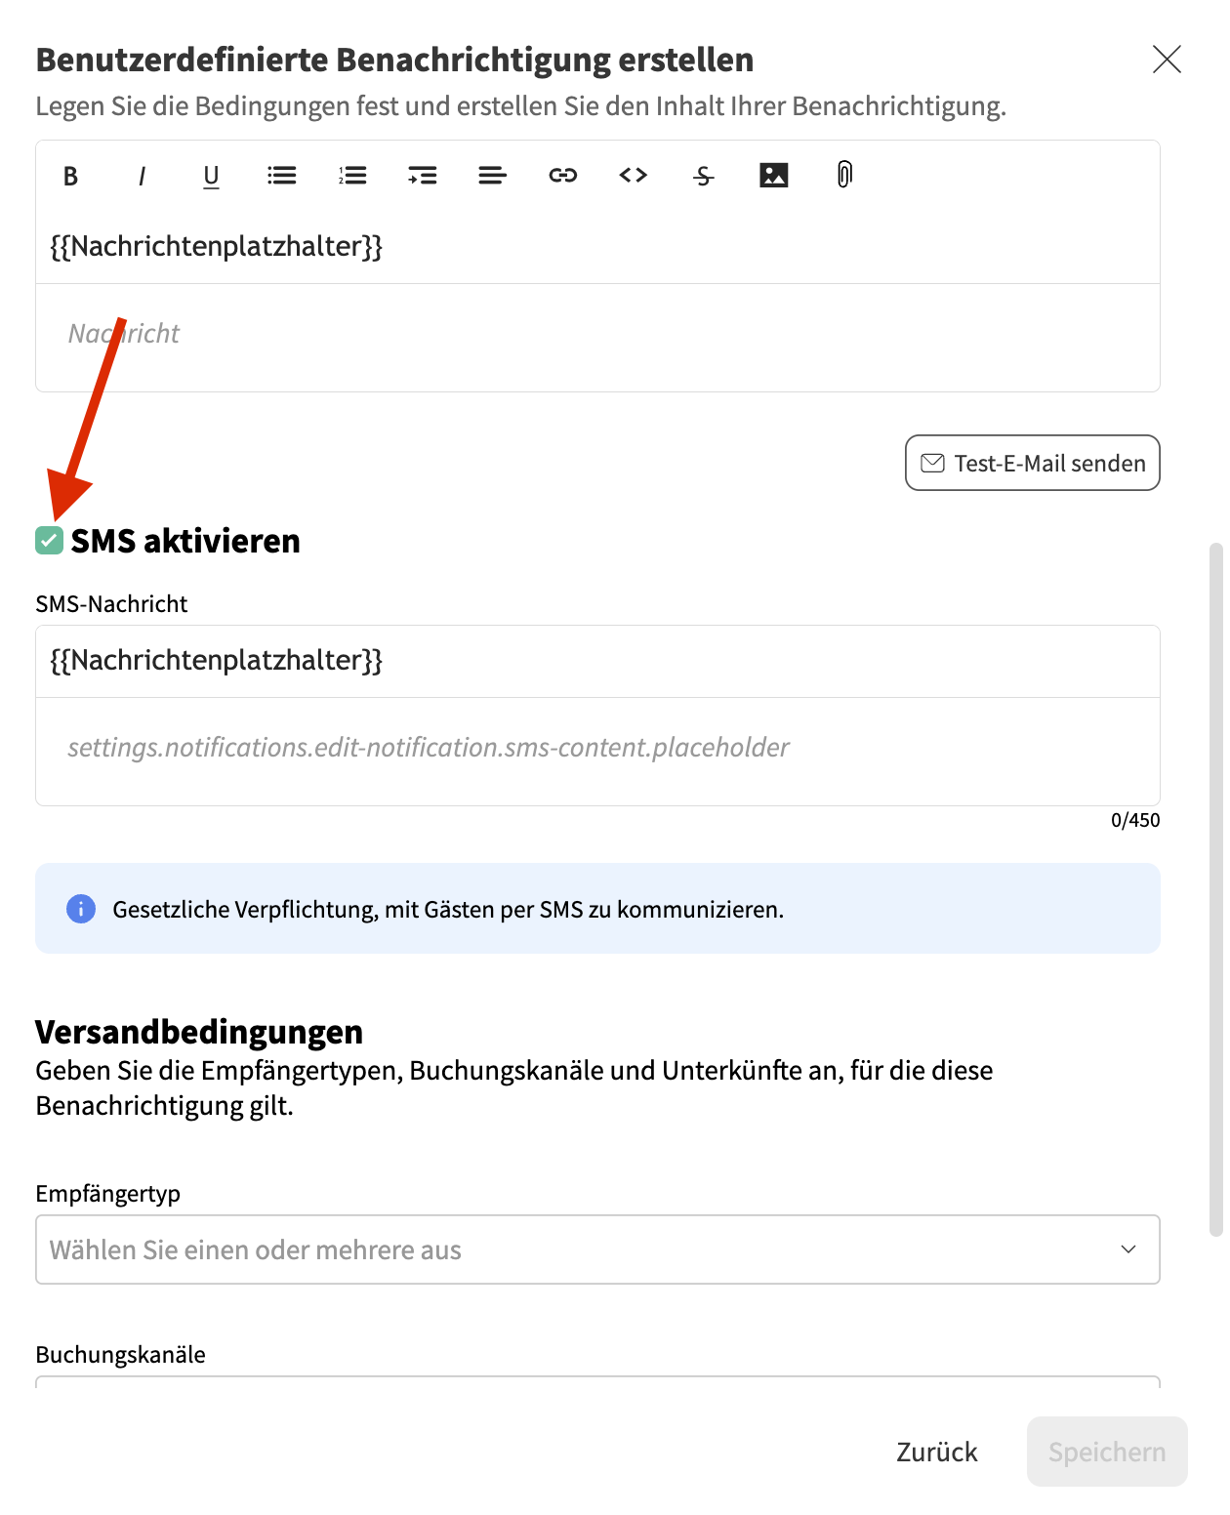Image resolution: width=1230 pixels, height=1515 pixels.
Task: Go back with the Zurück button
Action: click(x=937, y=1452)
